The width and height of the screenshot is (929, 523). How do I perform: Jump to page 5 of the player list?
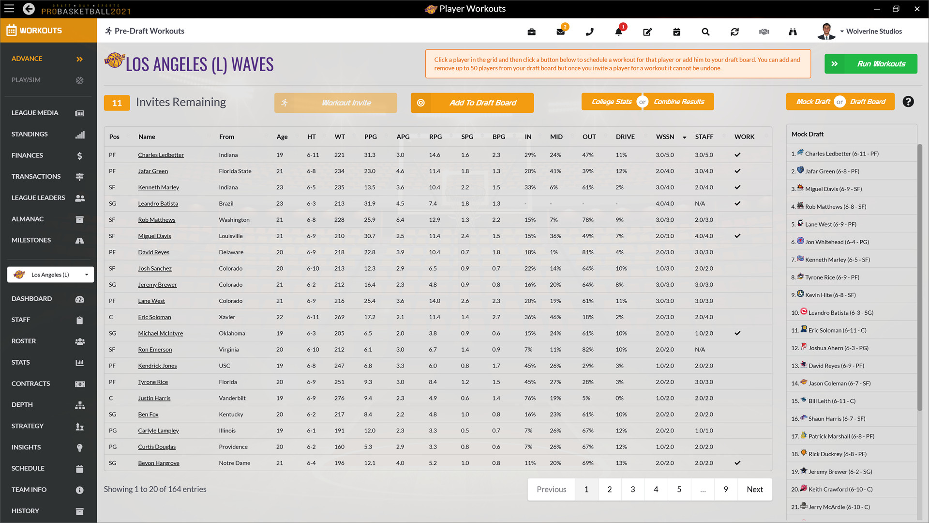(679, 489)
